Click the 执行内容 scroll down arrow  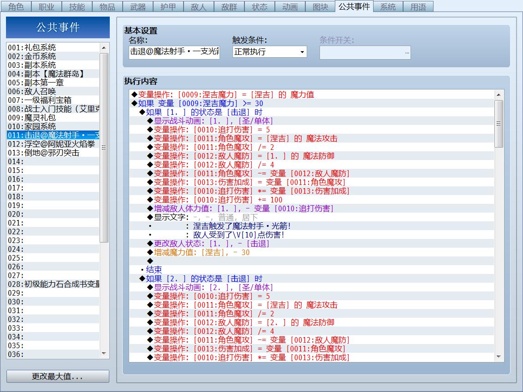(499, 356)
